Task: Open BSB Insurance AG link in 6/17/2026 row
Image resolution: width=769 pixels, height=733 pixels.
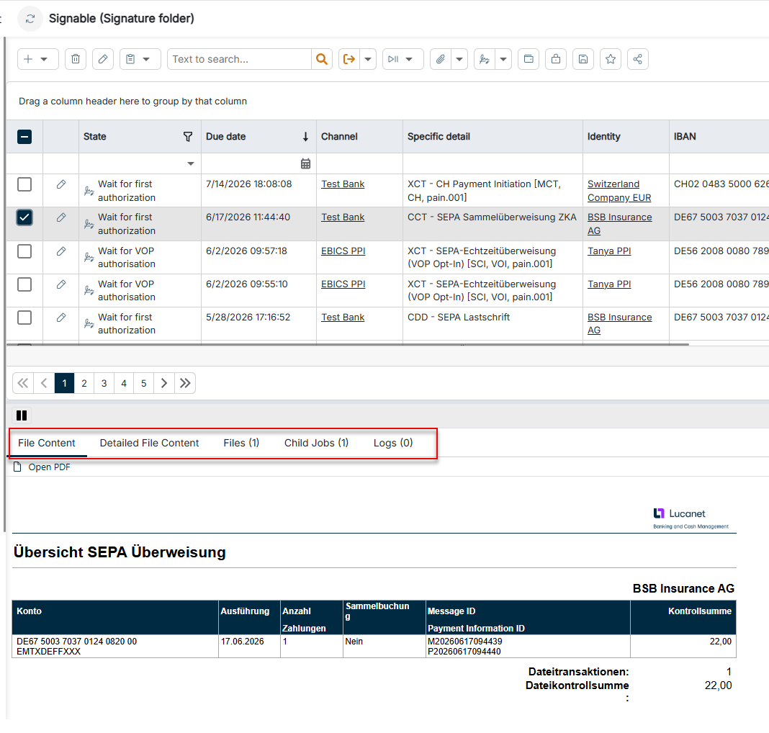Action: 620,224
